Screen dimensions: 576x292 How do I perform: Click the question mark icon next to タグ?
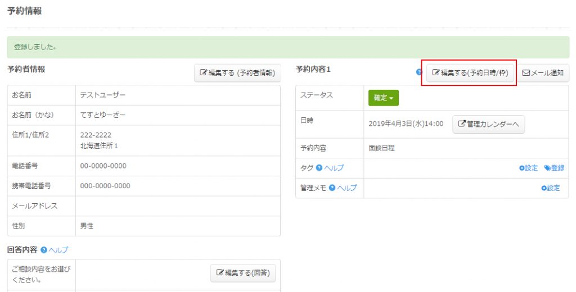coord(319,168)
